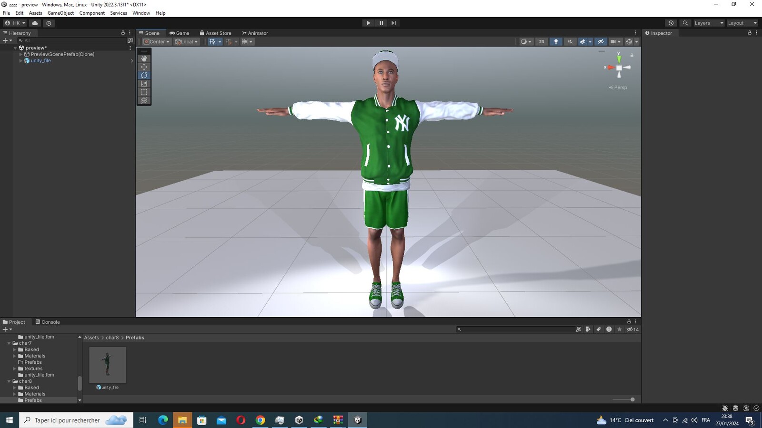Image resolution: width=762 pixels, height=428 pixels.
Task: Open the Layers dropdown
Action: 709,23
